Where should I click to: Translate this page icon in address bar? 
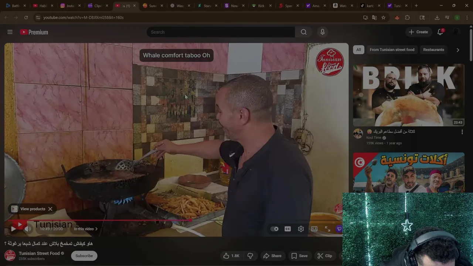[x=374, y=17]
